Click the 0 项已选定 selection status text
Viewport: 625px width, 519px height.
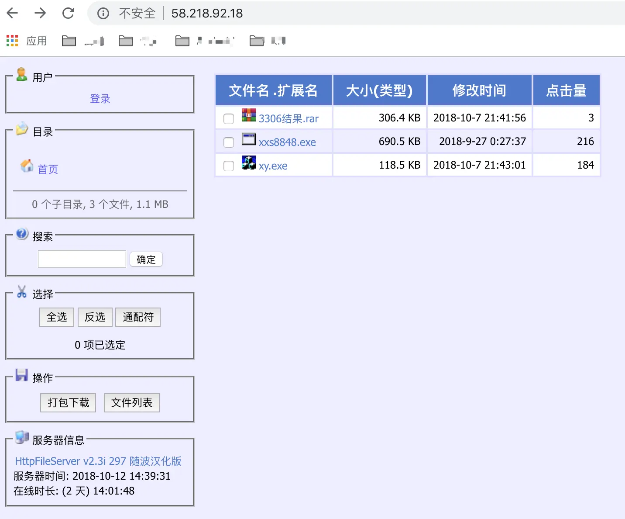(x=100, y=345)
